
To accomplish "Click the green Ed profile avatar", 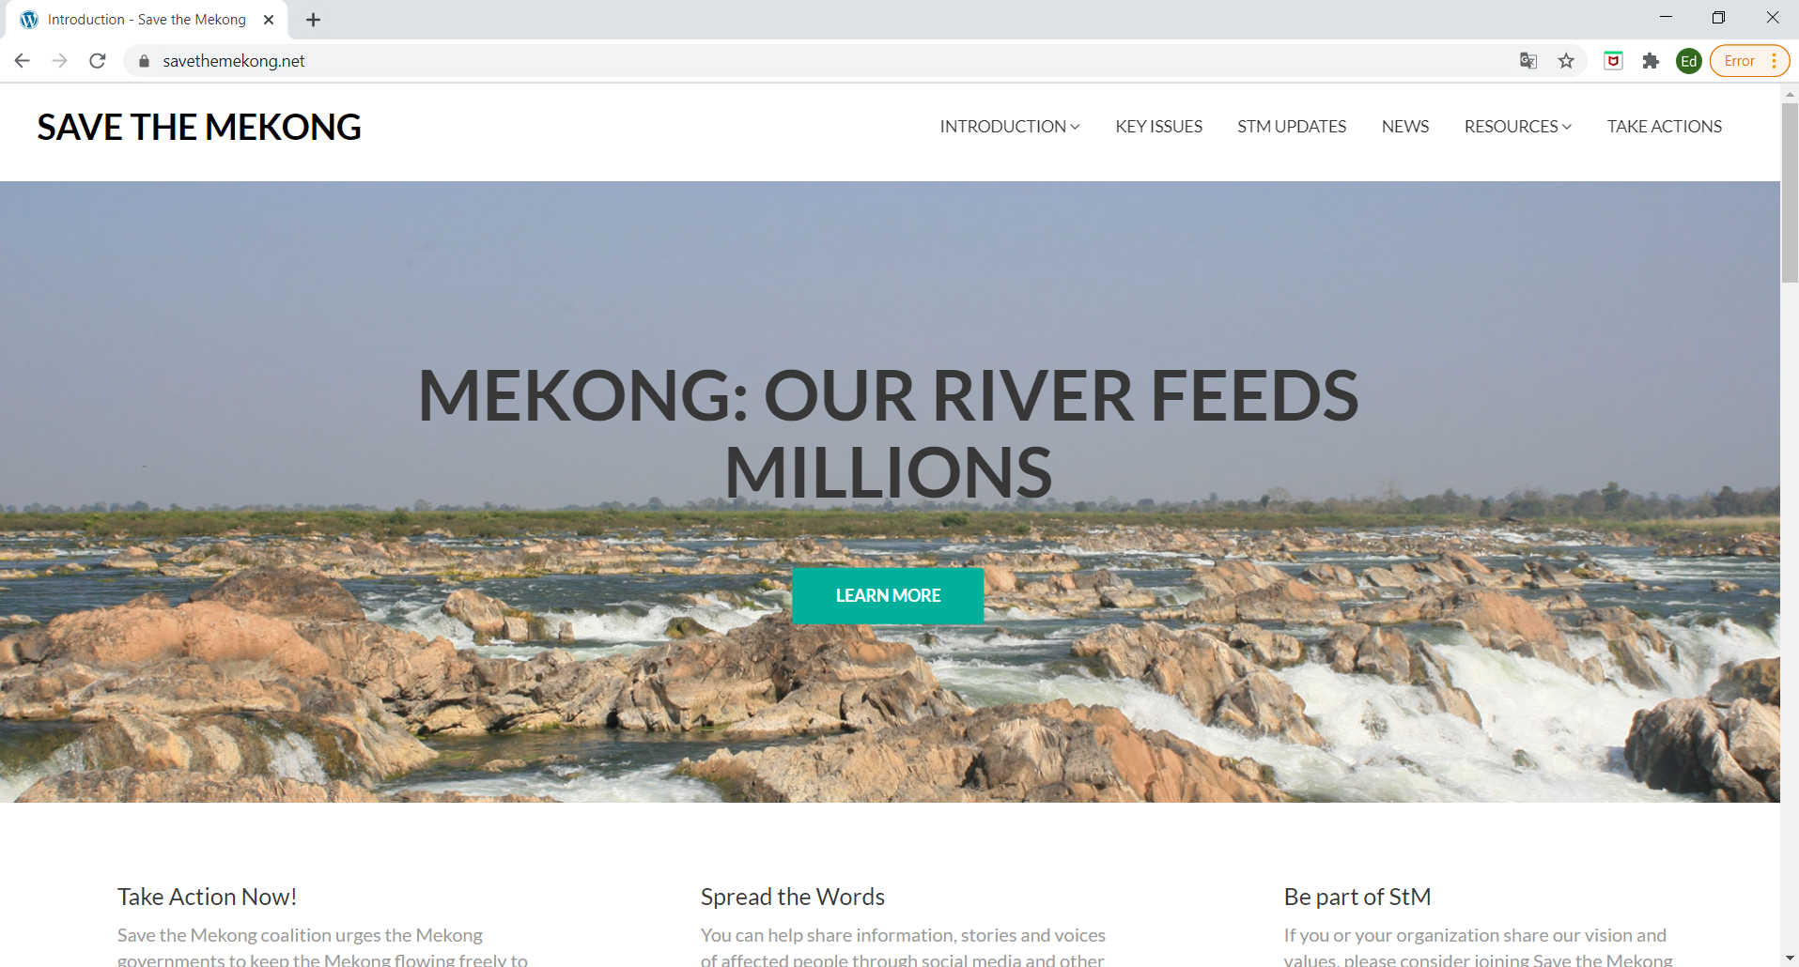I will pyautogui.click(x=1689, y=61).
